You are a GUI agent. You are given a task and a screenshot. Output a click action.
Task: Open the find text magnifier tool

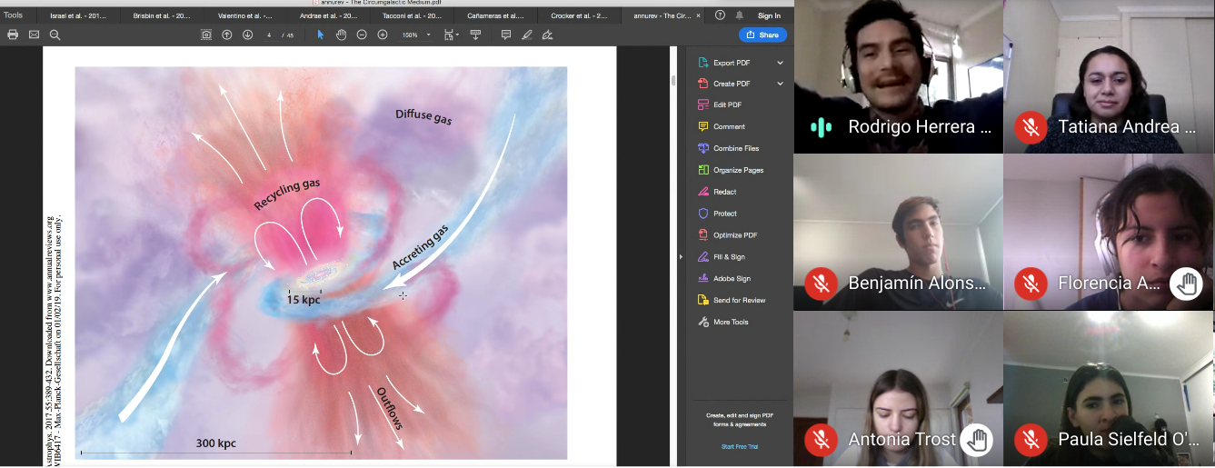pos(55,35)
